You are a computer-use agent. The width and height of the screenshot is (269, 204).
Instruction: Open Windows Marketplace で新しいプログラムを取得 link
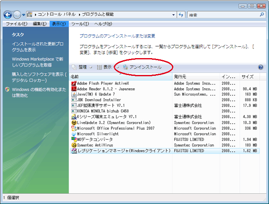(38, 62)
